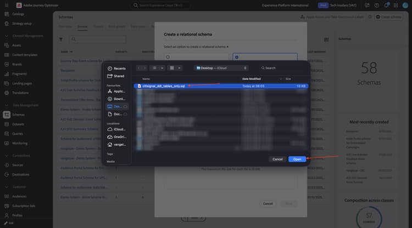Screen dimensions: 412x228
Task: Open Catalogs in the left navigation
Action: [18, 14]
